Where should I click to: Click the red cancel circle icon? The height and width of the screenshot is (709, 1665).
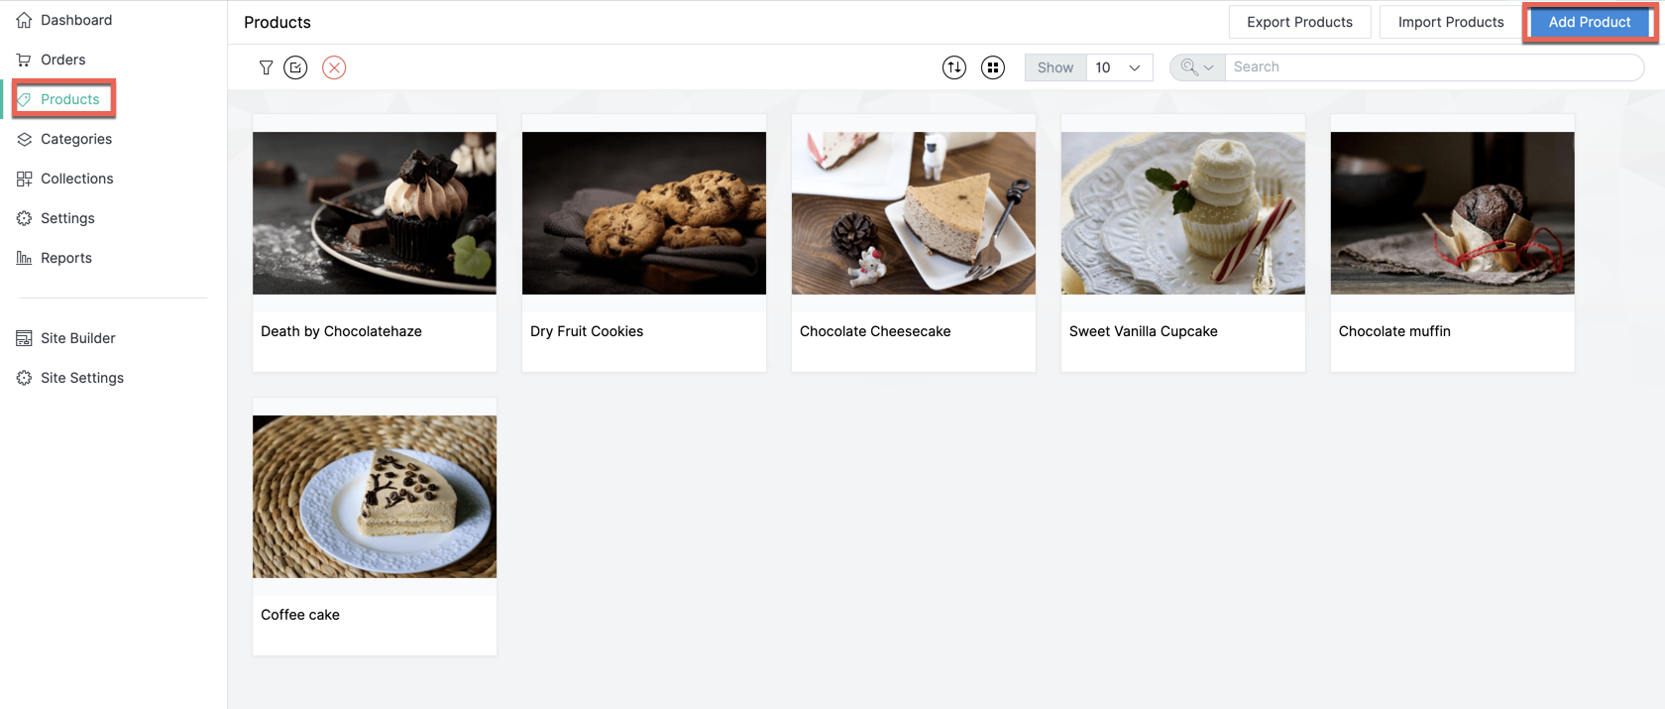[334, 67]
